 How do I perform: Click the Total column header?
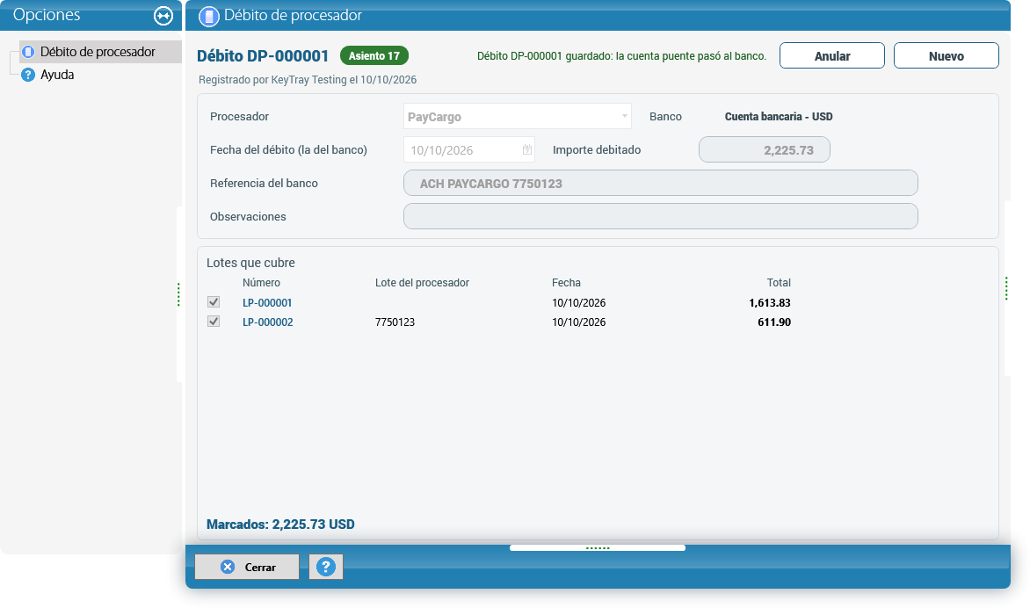[779, 283]
